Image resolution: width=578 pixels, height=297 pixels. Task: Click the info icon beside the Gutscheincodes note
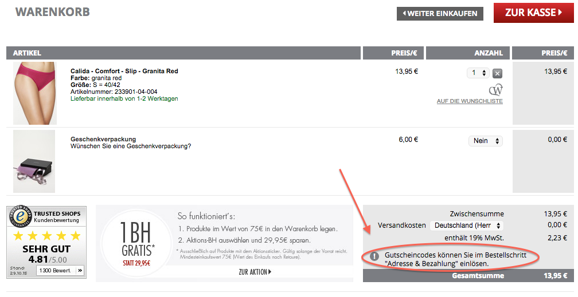tap(374, 256)
